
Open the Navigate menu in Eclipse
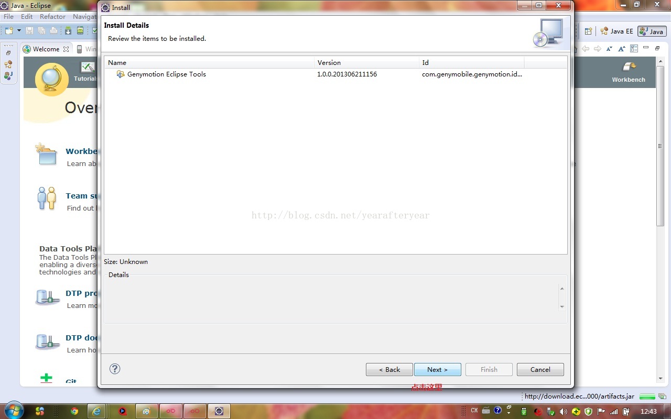tap(84, 16)
